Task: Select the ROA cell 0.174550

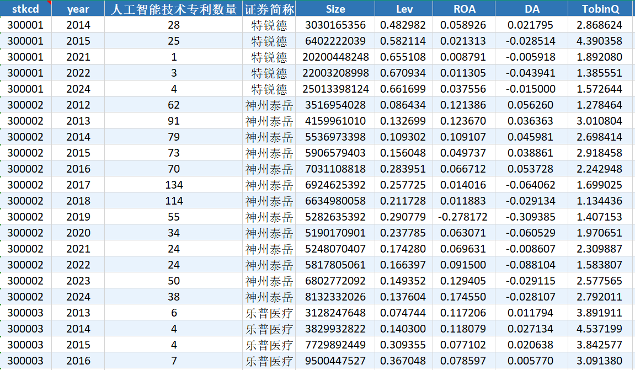Action: pyautogui.click(x=464, y=297)
